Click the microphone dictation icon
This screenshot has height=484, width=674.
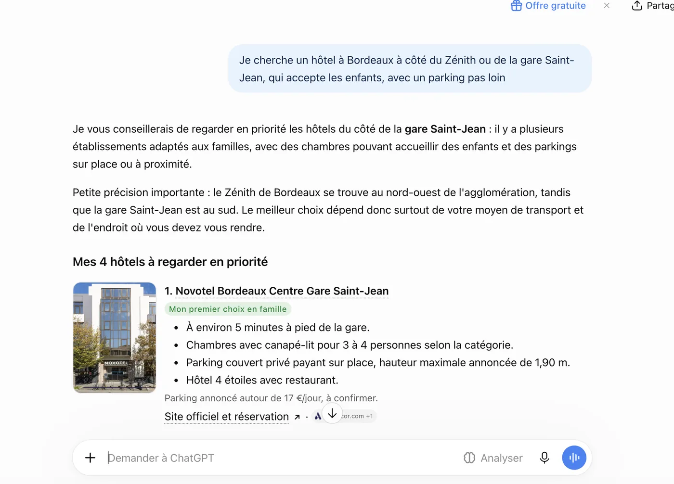tap(544, 458)
